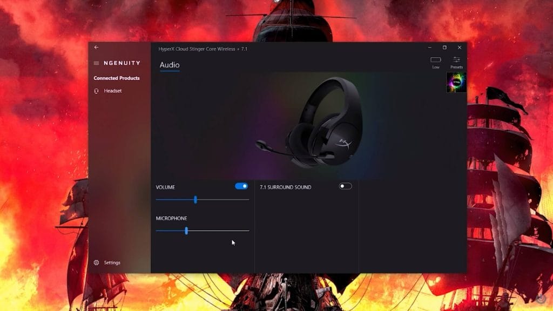Screen dimensions: 553x311
Task: Open the hamburger menu beside NGENUITY
Action: (x=96, y=63)
